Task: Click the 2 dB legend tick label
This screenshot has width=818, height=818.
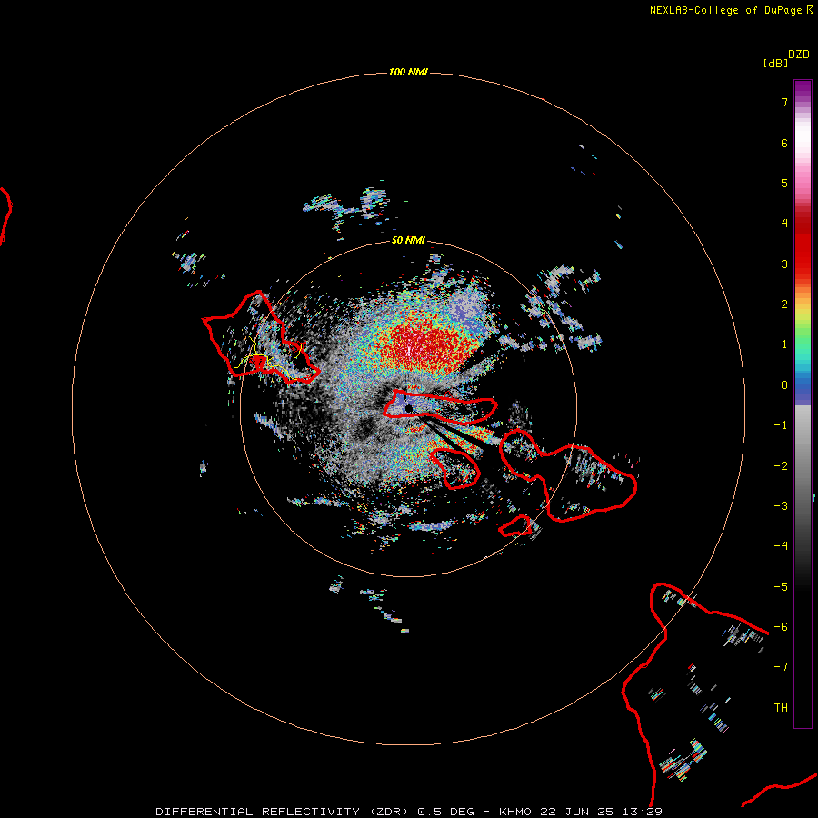Action: (784, 304)
